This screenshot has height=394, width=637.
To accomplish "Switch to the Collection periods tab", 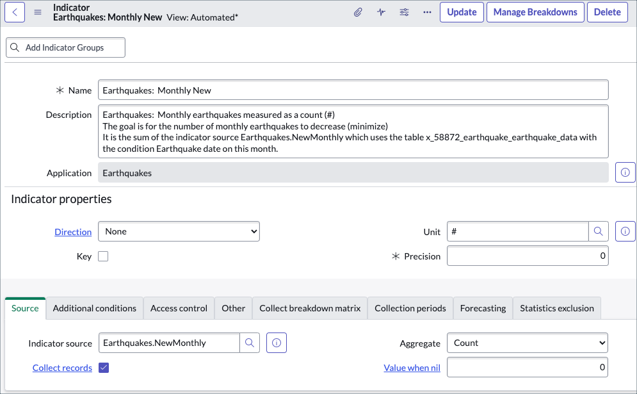I will (410, 308).
